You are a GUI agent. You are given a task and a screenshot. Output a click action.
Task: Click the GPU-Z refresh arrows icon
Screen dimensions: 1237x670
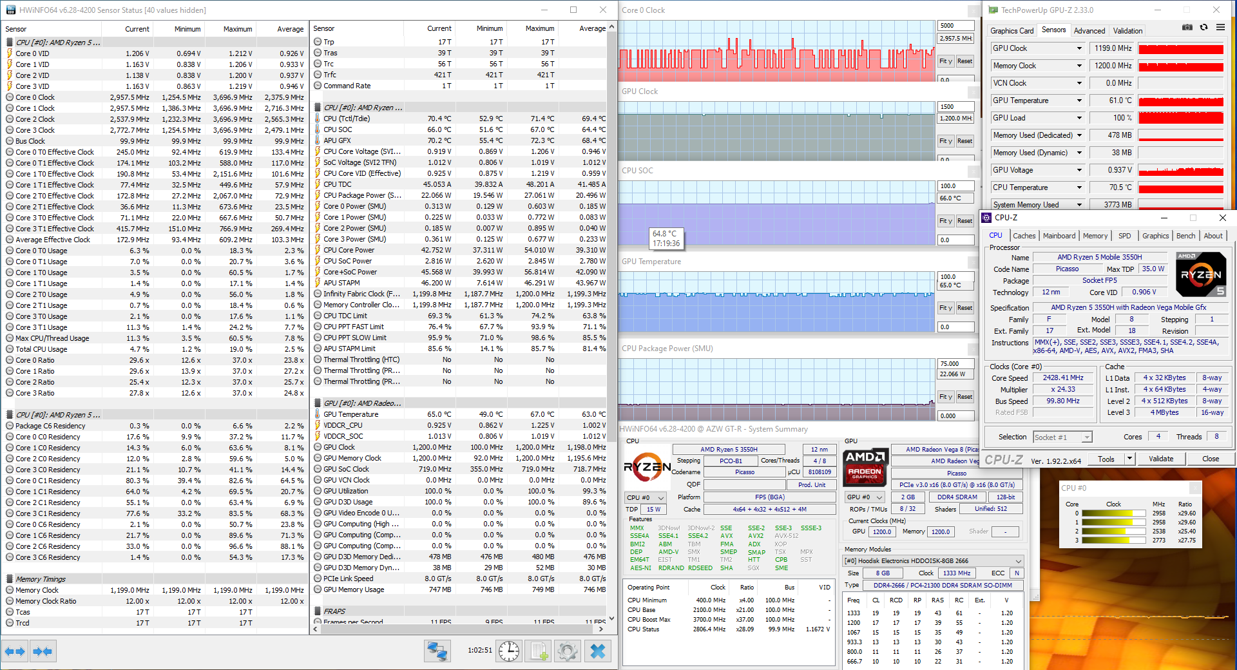tap(1203, 28)
